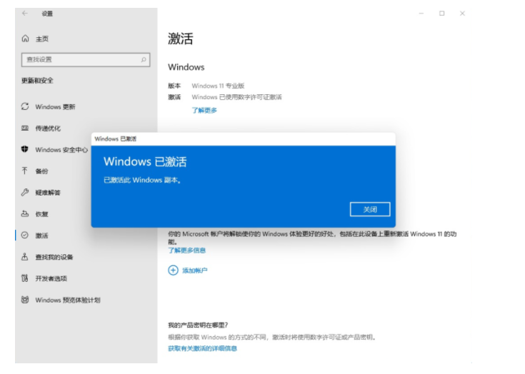
Task: Click the '我的产品密钥在哪里?' heading
Action: [x=198, y=325]
